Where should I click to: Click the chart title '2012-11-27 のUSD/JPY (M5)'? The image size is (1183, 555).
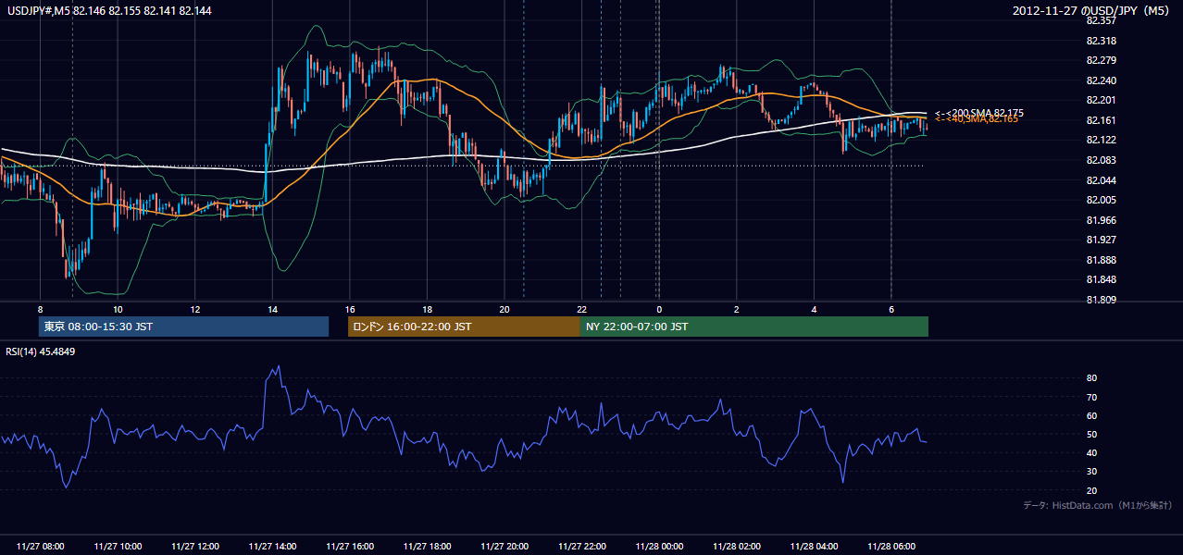tap(1092, 10)
